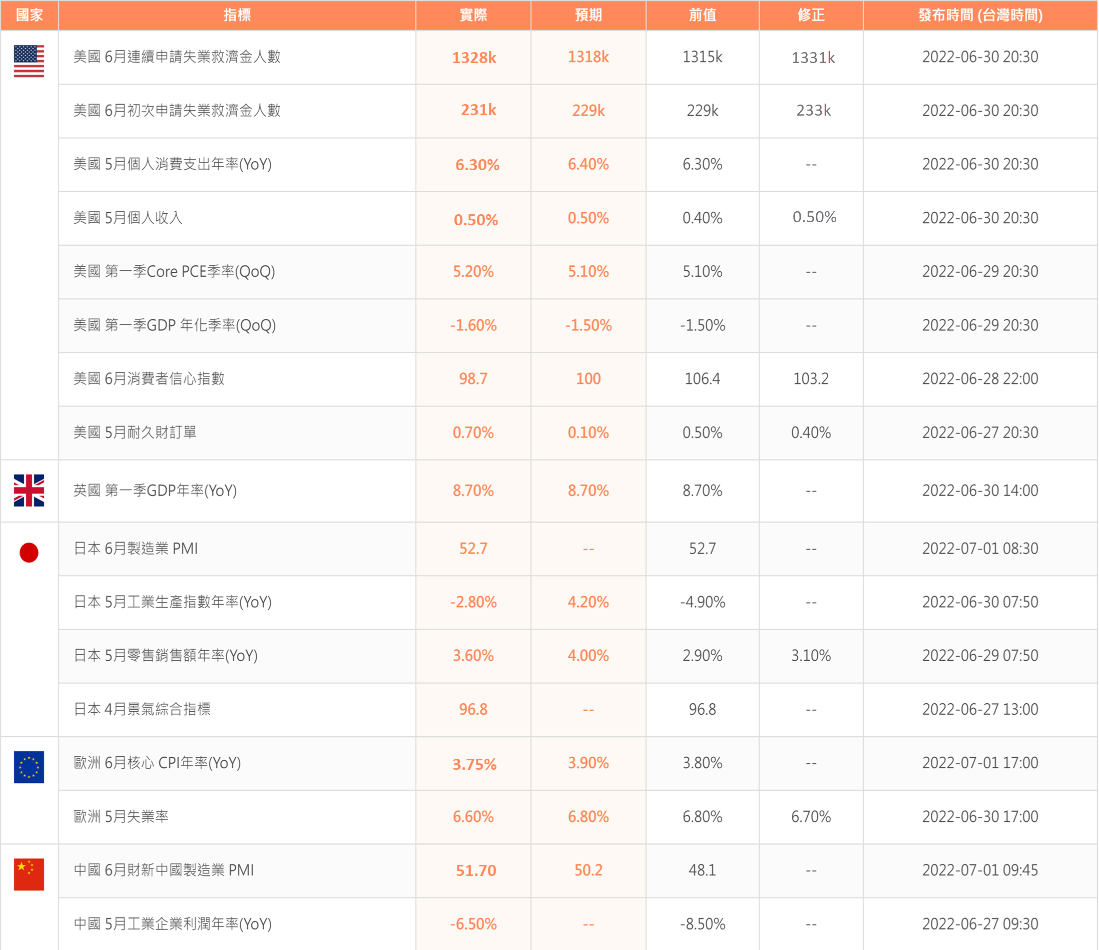The width and height of the screenshot is (1099, 950).
Task: Click the United States flag icon
Action: click(29, 61)
